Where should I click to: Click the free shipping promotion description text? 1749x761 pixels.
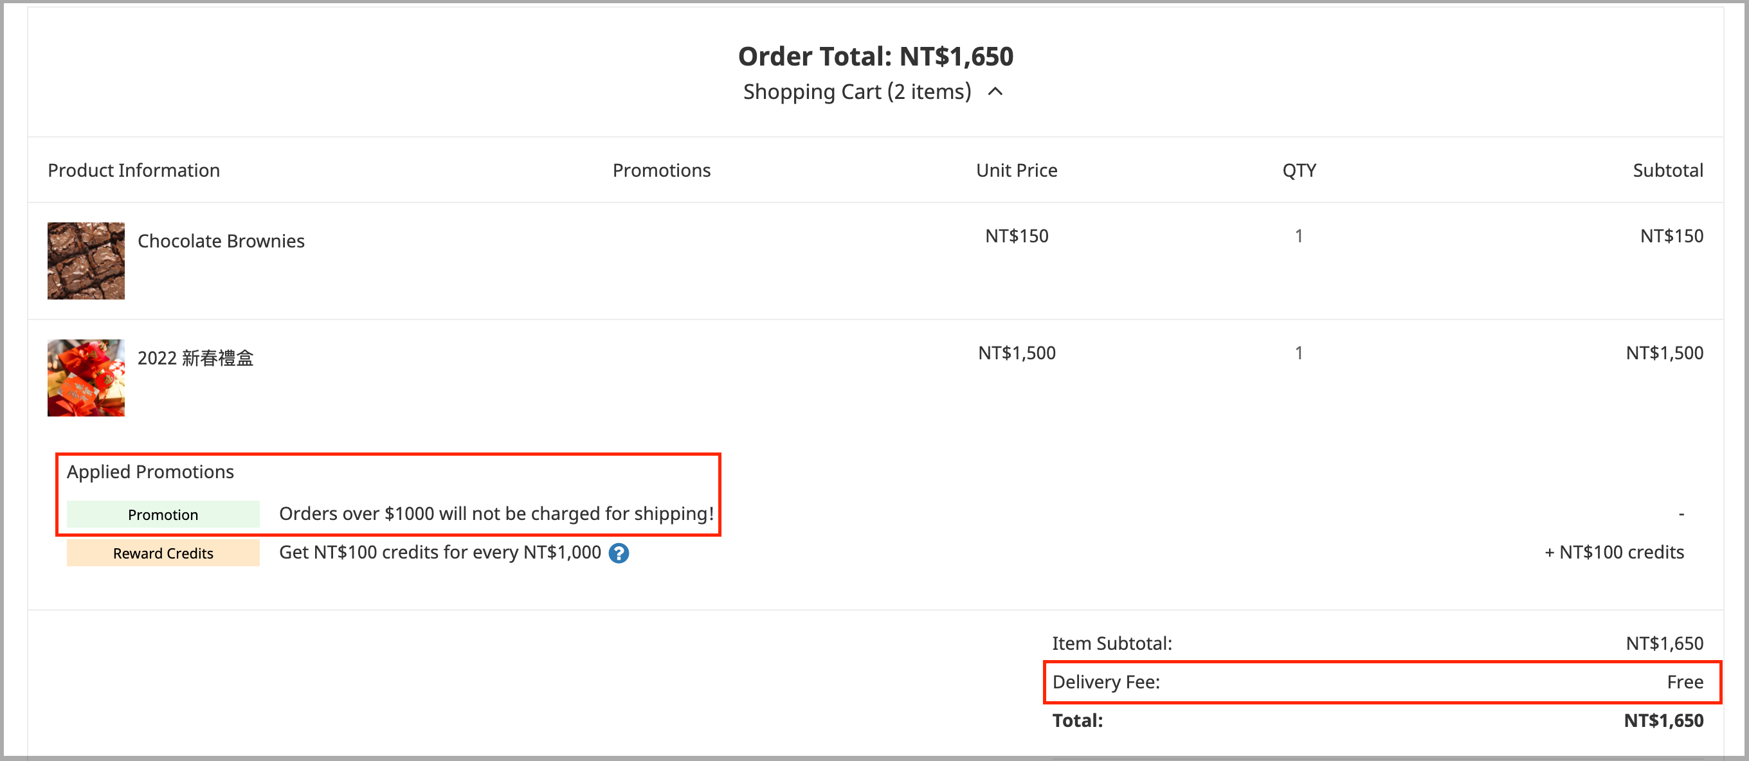pyautogui.click(x=496, y=513)
